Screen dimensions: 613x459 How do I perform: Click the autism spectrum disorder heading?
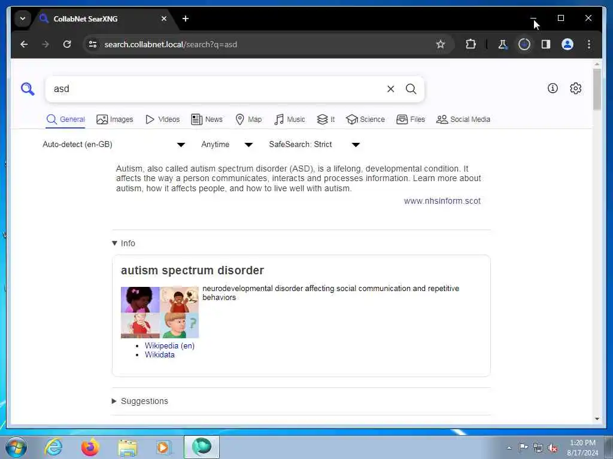pyautogui.click(x=192, y=271)
